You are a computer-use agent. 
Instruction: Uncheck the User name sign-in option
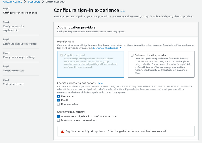(59, 96)
